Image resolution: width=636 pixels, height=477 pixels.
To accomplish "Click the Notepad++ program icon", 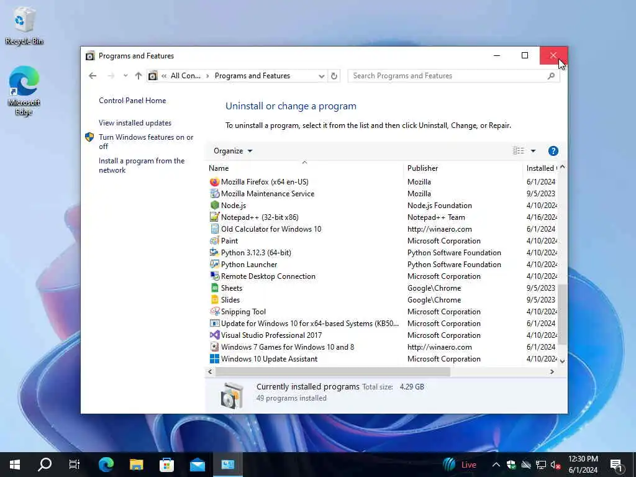I will pyautogui.click(x=214, y=217).
